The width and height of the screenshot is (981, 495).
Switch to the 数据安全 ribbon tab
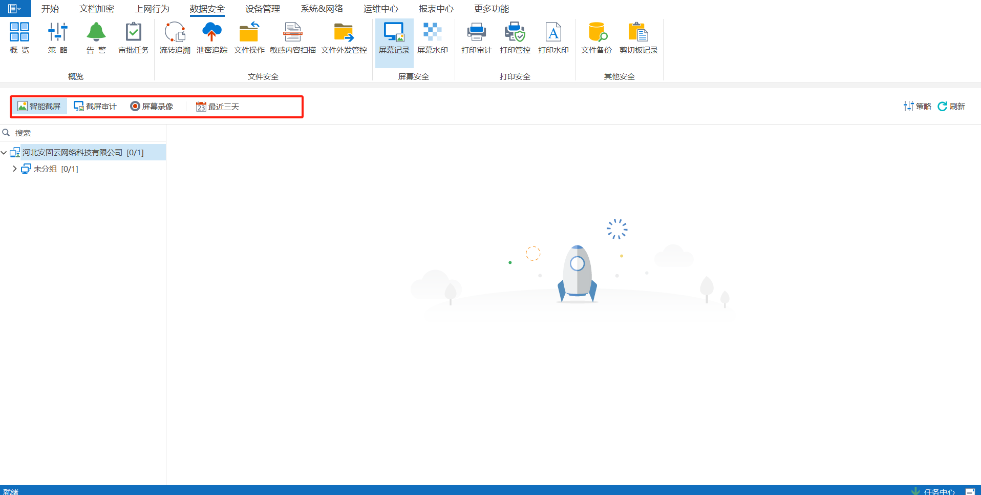207,9
